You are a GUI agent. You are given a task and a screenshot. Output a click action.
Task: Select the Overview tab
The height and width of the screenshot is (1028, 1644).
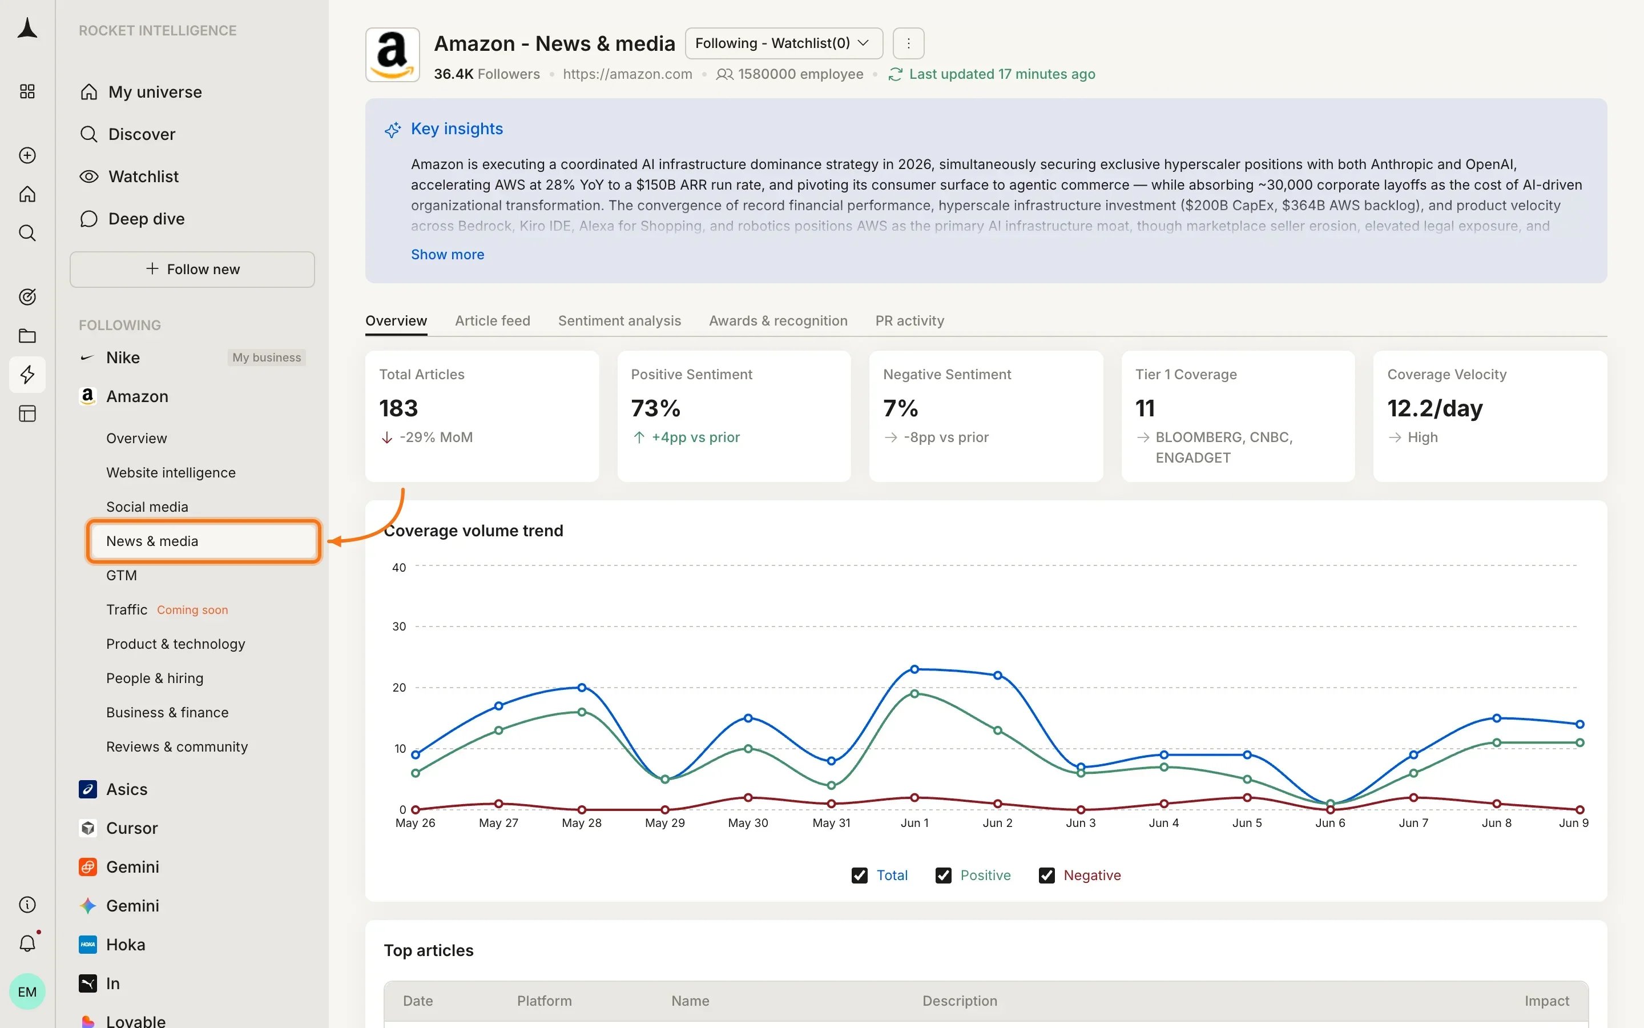396,321
